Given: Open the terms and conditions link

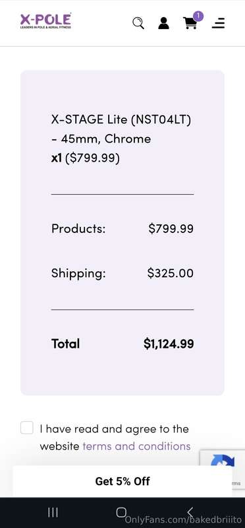Looking at the screenshot, I should pyautogui.click(x=136, y=446).
